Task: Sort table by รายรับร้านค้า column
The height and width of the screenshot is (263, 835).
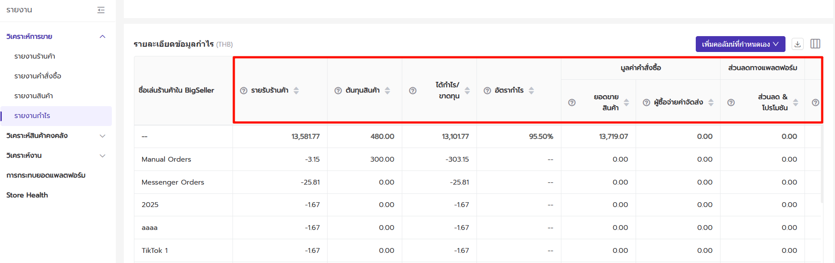Action: click(x=296, y=90)
